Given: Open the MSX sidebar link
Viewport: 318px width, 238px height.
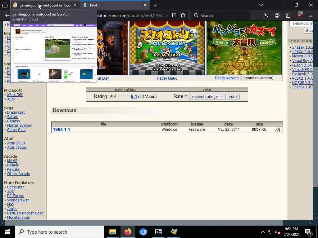Looking at the screenshot, I should pyautogui.click(x=11, y=205).
